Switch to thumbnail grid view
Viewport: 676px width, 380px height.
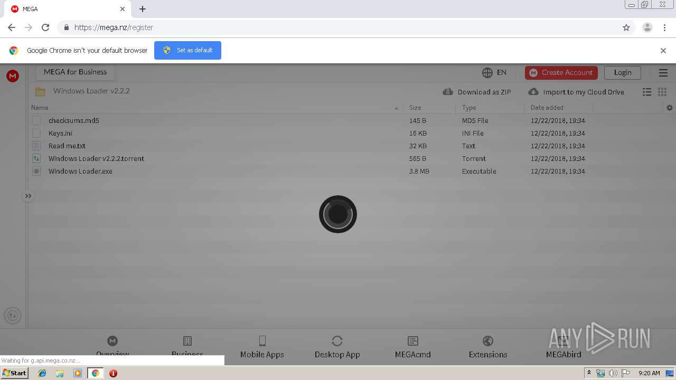662,92
